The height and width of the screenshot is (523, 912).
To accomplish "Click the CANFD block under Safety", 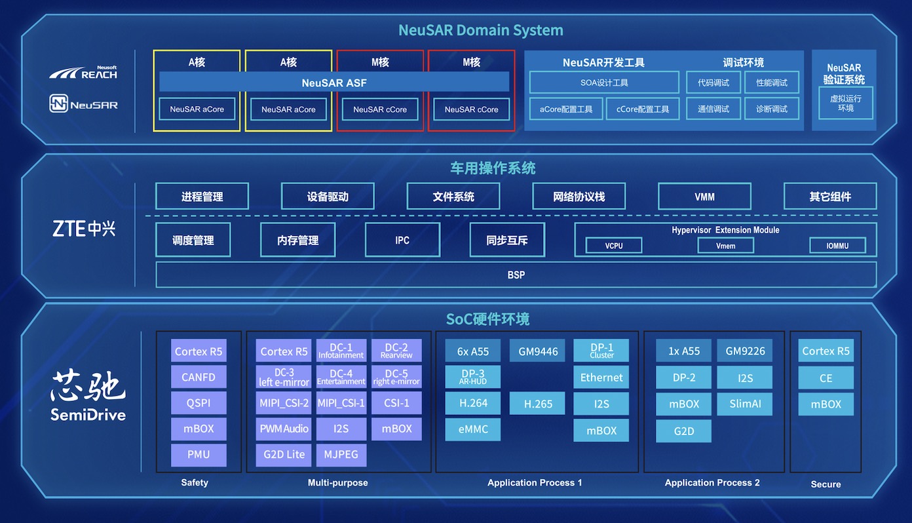I will coord(199,377).
